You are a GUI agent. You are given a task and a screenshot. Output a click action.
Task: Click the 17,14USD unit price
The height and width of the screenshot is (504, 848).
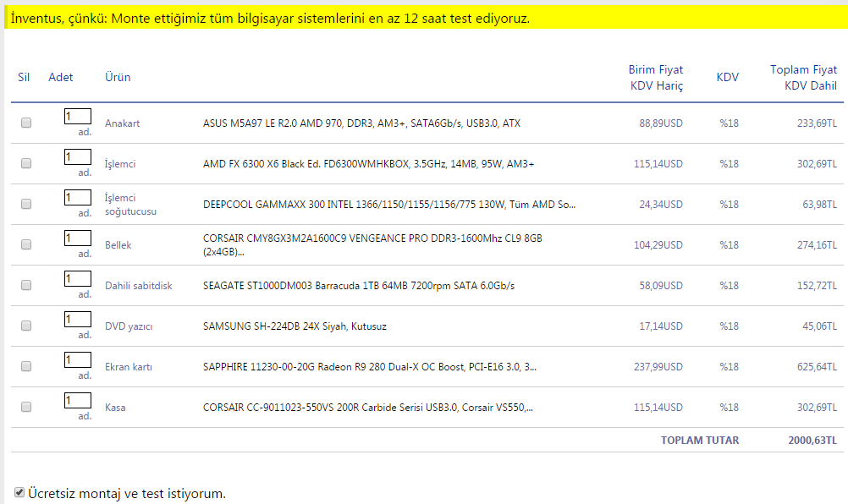point(661,326)
